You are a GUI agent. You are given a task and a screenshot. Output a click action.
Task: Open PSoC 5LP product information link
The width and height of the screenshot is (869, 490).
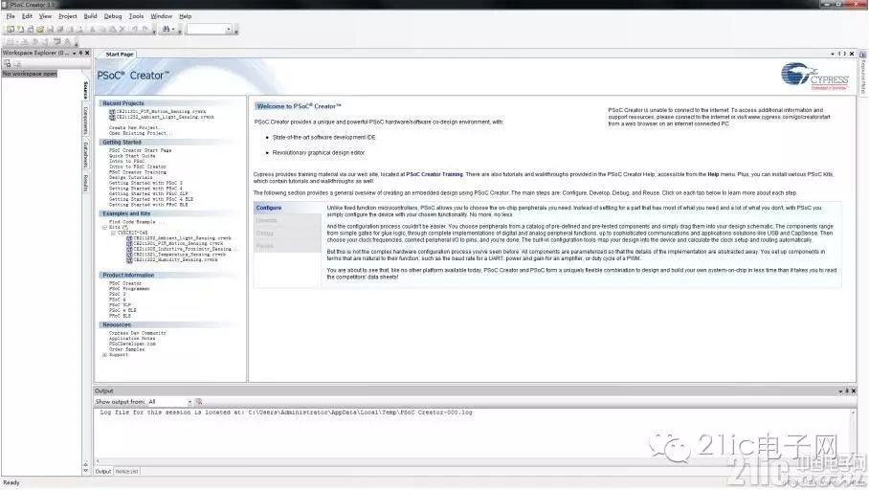pos(120,305)
